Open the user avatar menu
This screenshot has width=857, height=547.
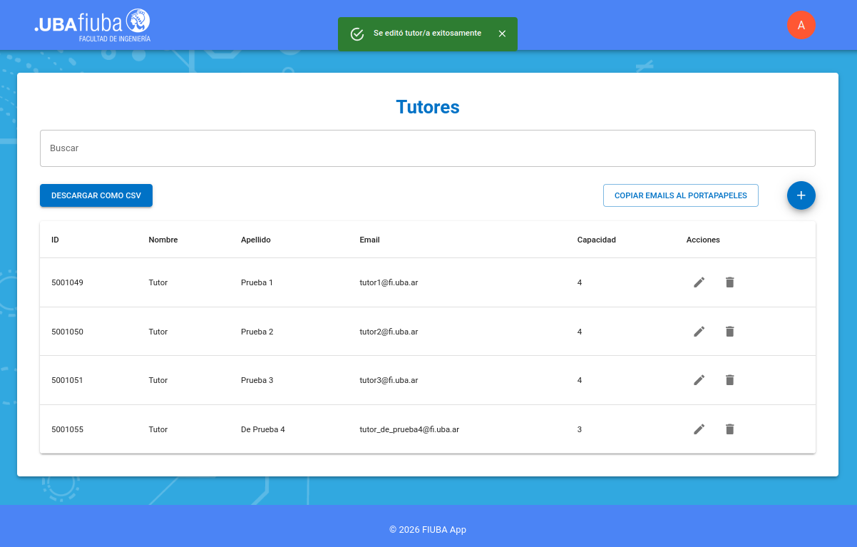click(801, 25)
